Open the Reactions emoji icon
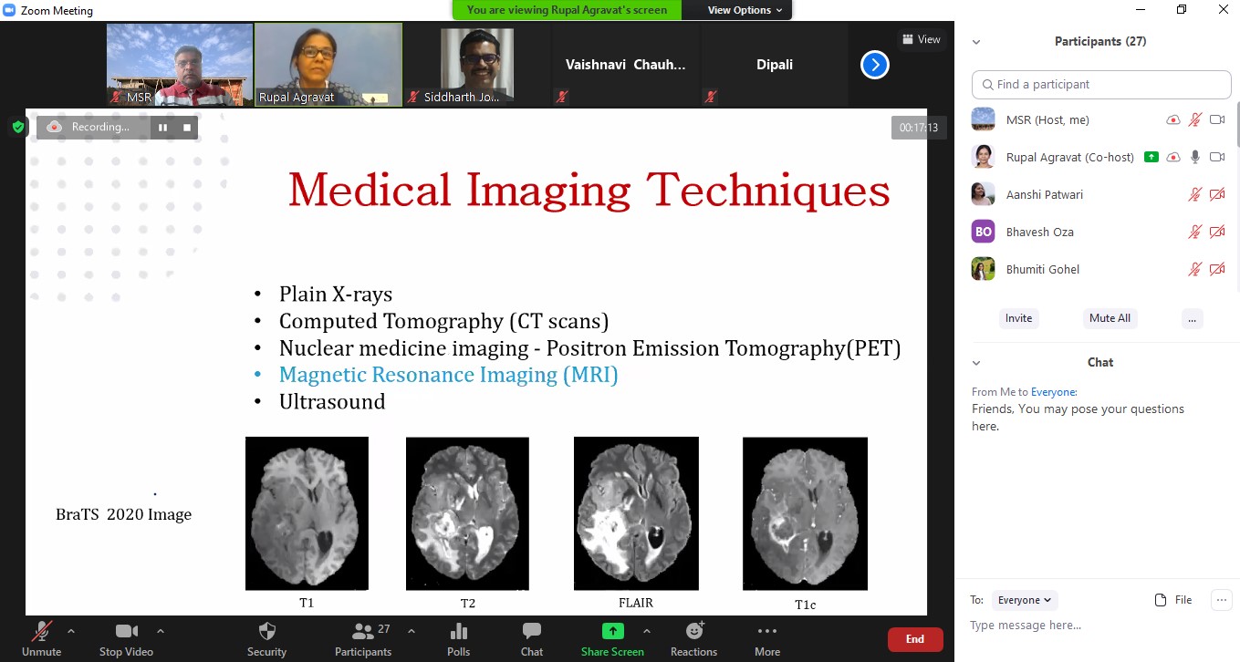The width and height of the screenshot is (1240, 662). (693, 631)
